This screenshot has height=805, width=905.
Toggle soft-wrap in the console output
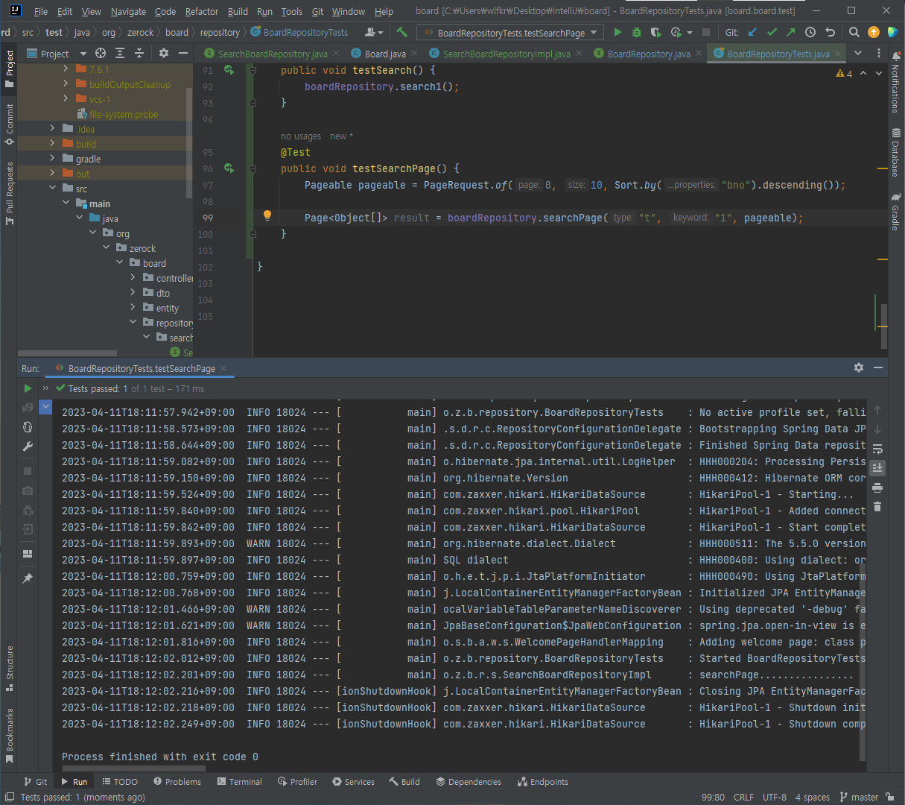[x=877, y=449]
